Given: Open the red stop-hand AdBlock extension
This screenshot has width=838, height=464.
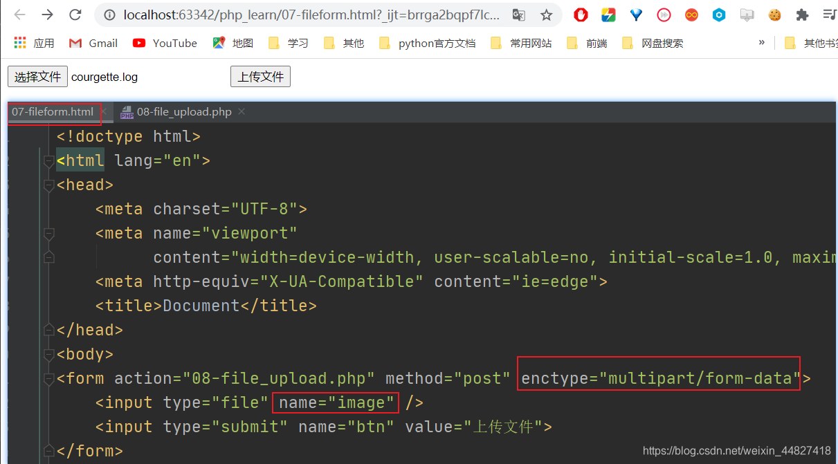Looking at the screenshot, I should 581,15.
